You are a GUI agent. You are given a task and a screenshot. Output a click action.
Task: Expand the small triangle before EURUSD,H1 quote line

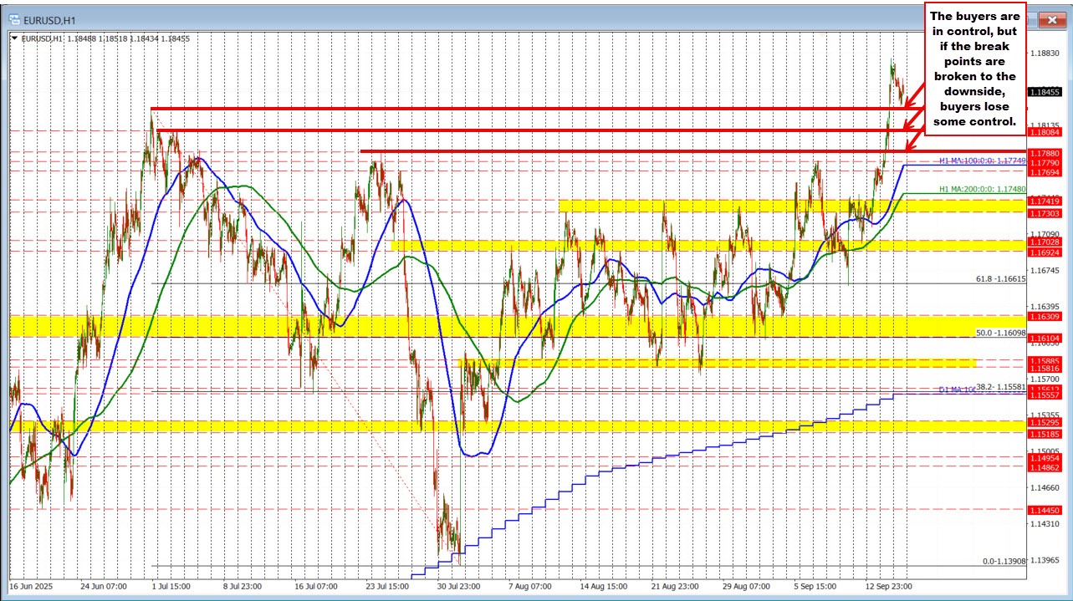pos(14,37)
